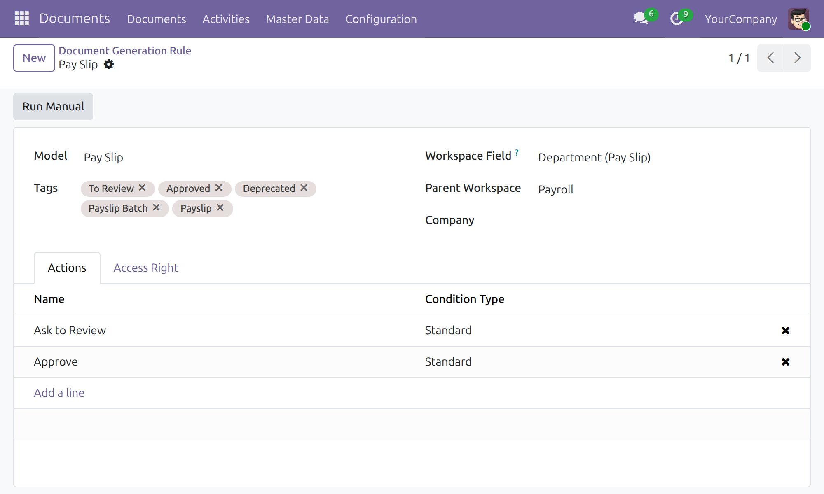Click the Pay Slip record title
824x494 pixels.
(78, 65)
